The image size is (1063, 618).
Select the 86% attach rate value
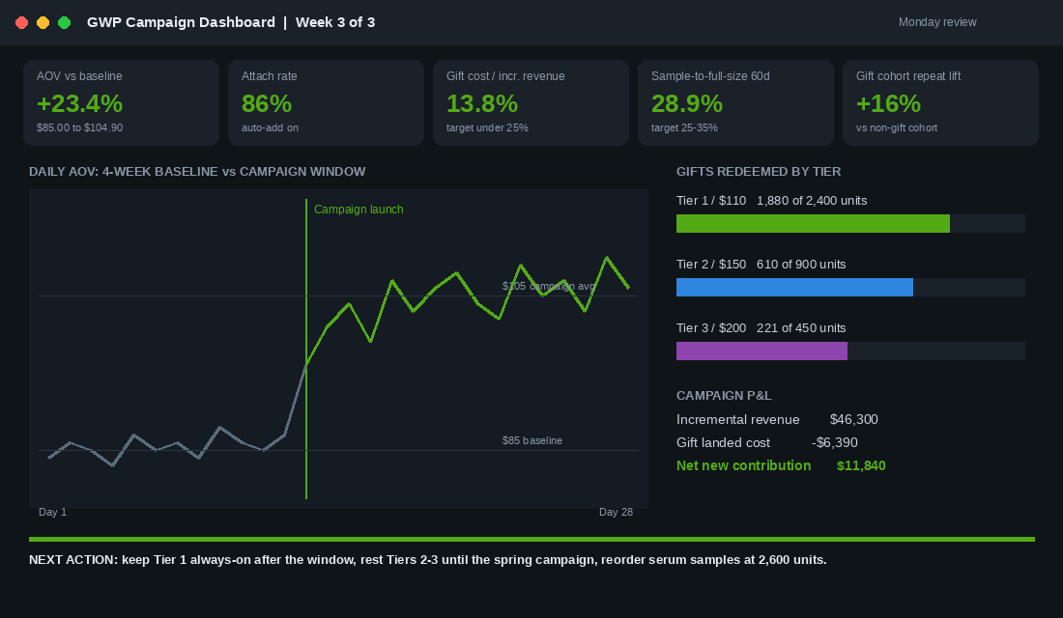coord(267,103)
